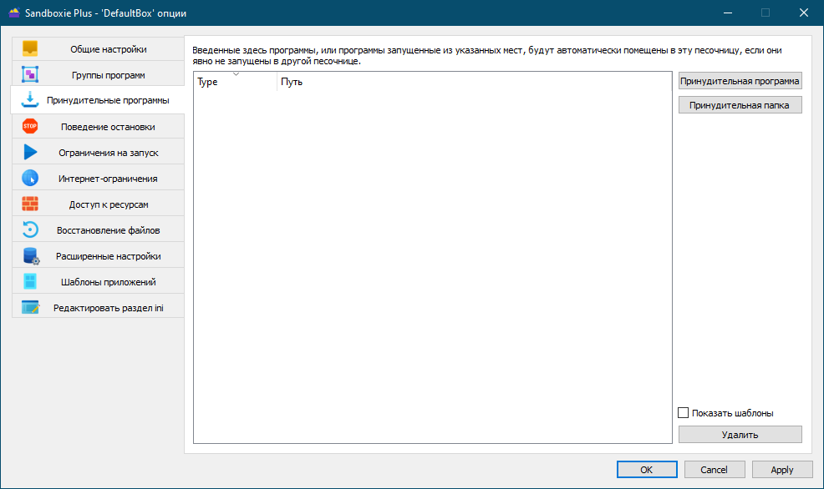Switch to Доступ к ресурсам tab
This screenshot has height=489, width=824.
coord(99,204)
